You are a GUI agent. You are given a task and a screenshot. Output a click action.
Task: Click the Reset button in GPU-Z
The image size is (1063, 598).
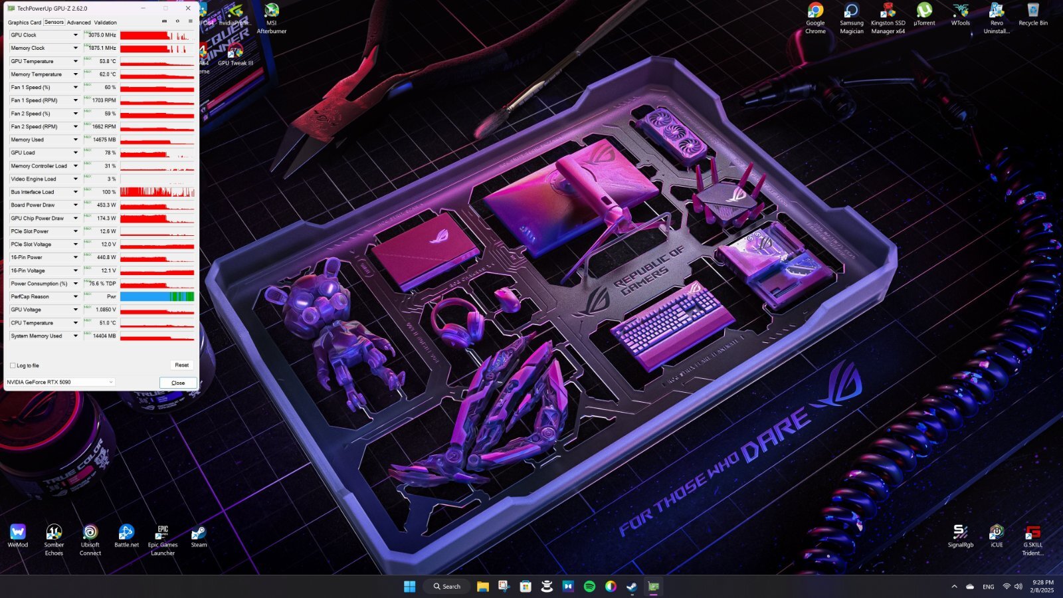point(181,365)
